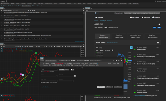166x101 pixels.
Task: Click the News search field
Action: point(20,11)
